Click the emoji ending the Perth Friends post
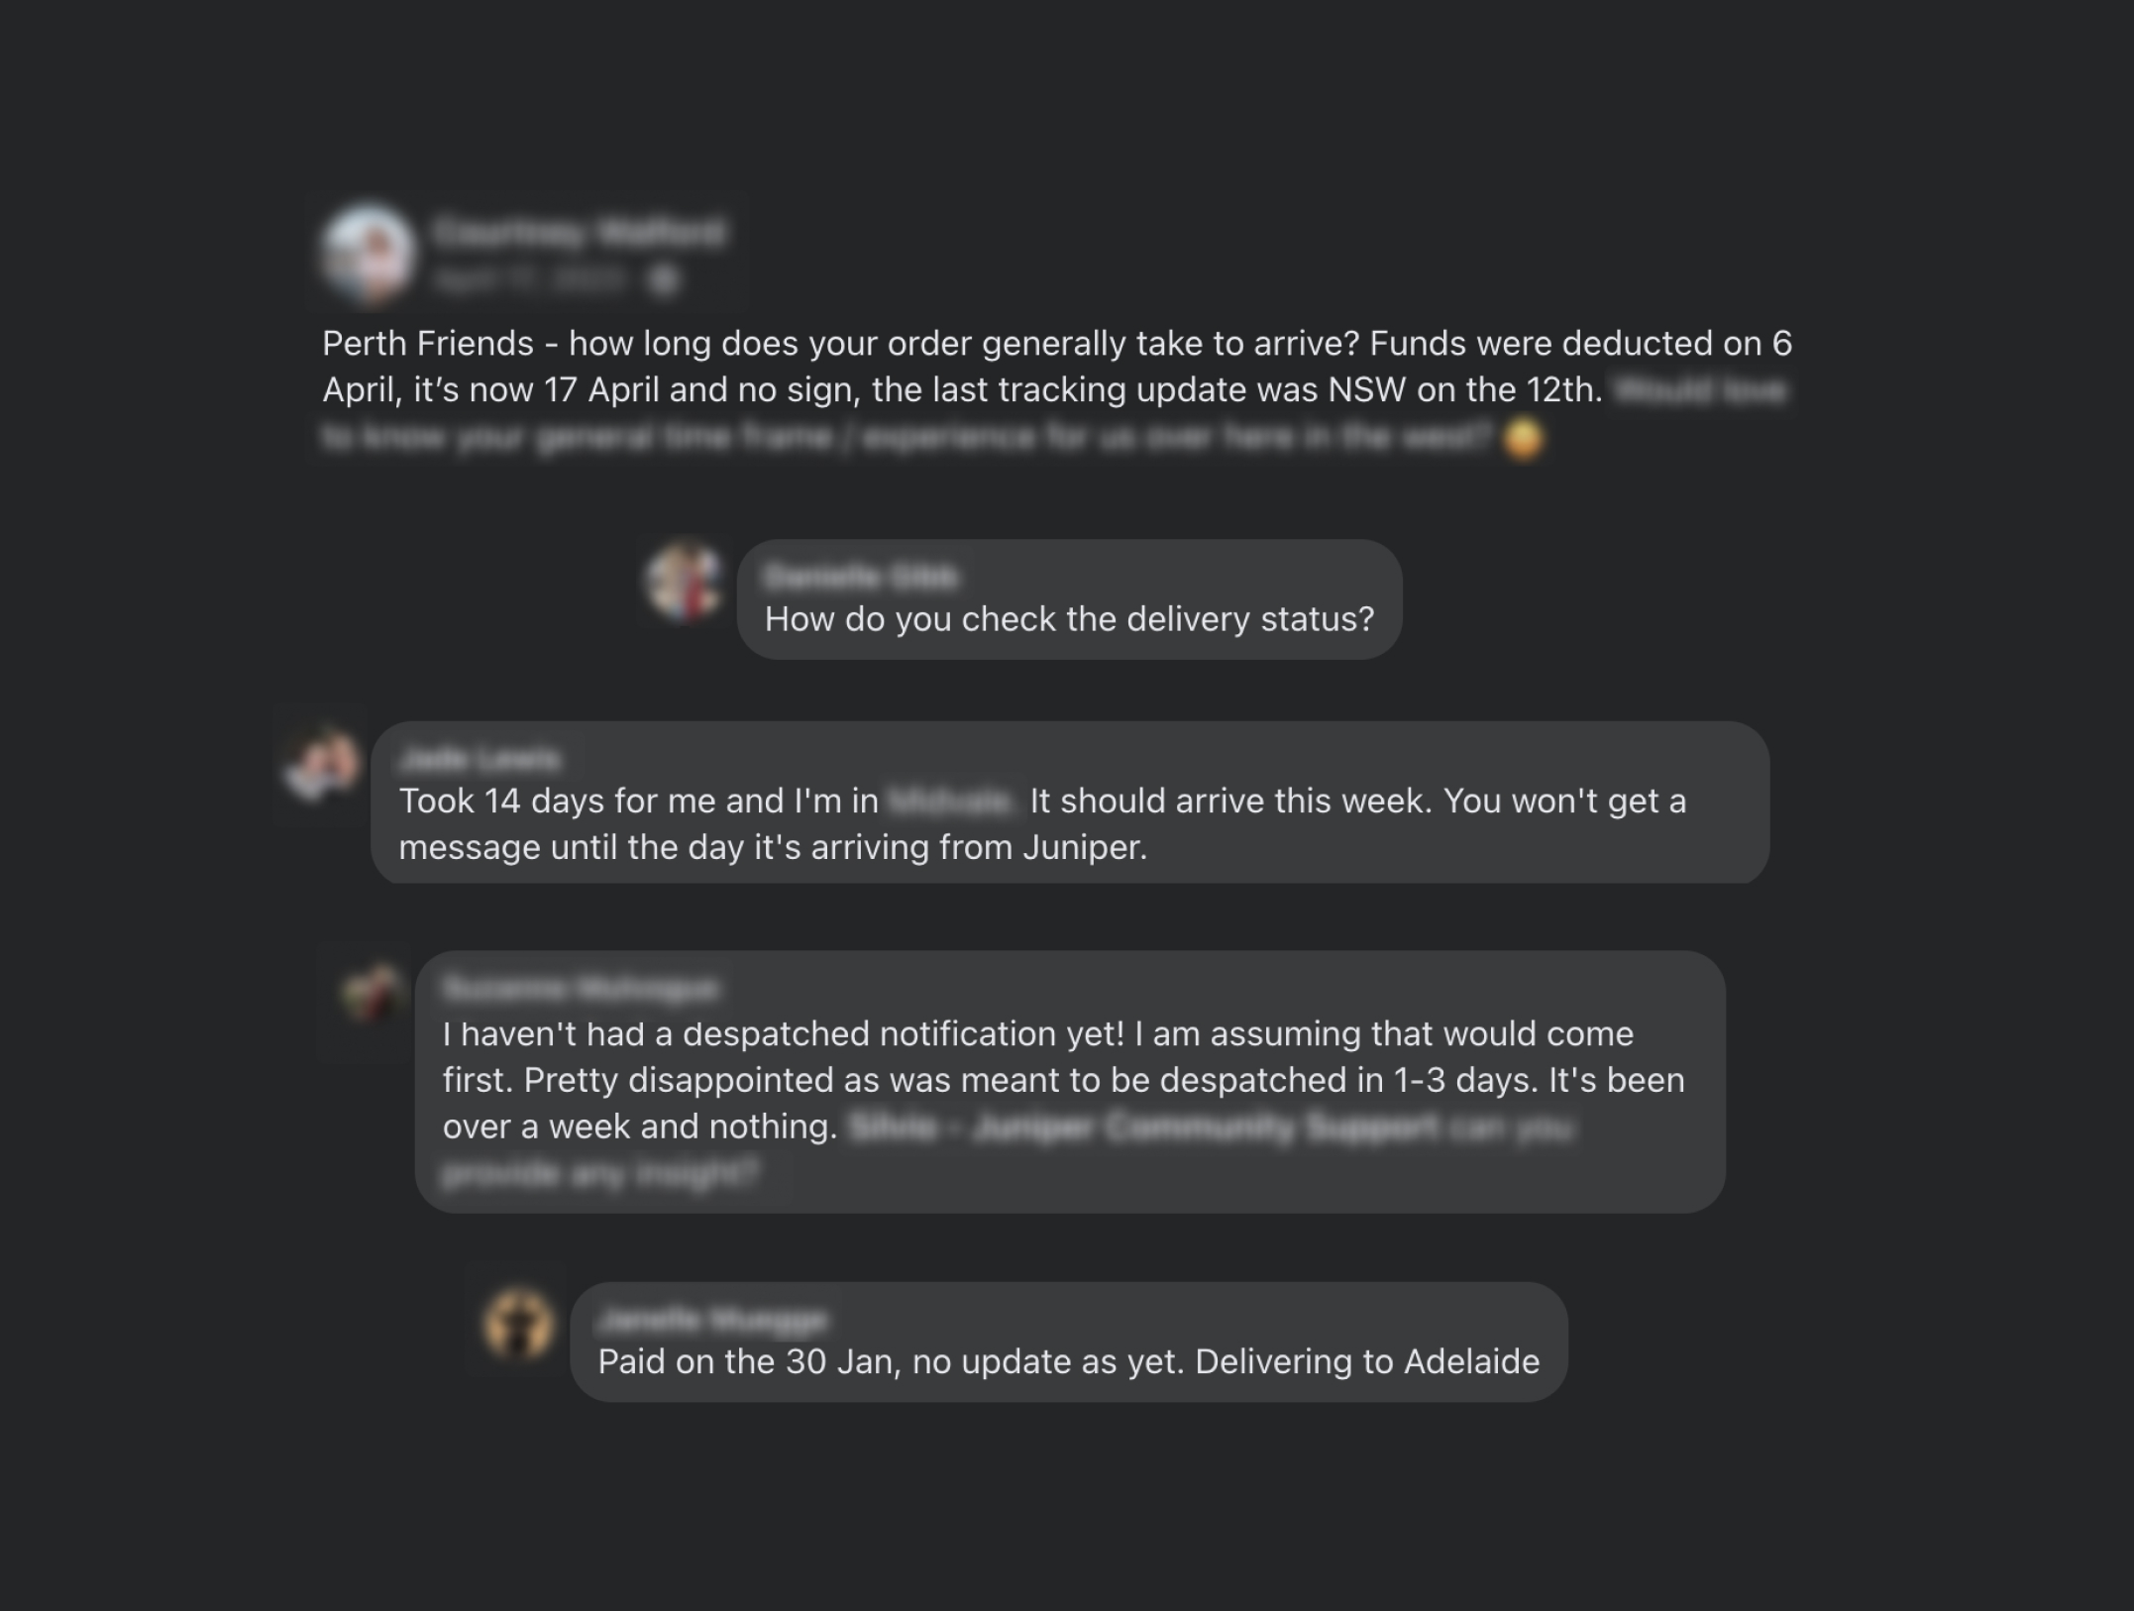The width and height of the screenshot is (2134, 1611). (x=1523, y=438)
